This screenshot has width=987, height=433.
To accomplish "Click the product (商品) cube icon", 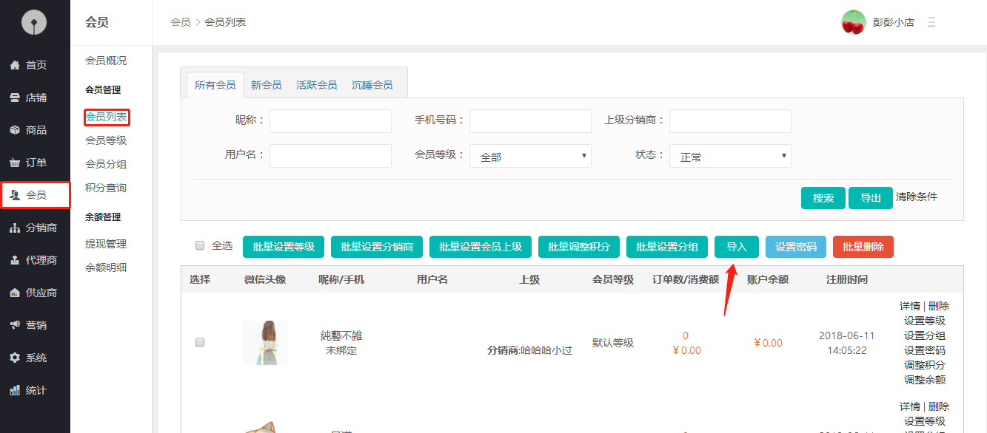I will coord(15,130).
